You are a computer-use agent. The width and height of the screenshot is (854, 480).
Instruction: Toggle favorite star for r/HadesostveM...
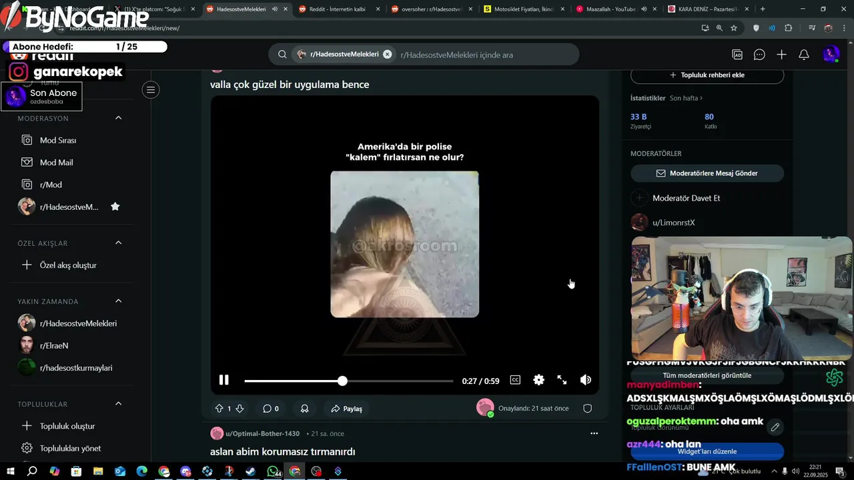115,207
